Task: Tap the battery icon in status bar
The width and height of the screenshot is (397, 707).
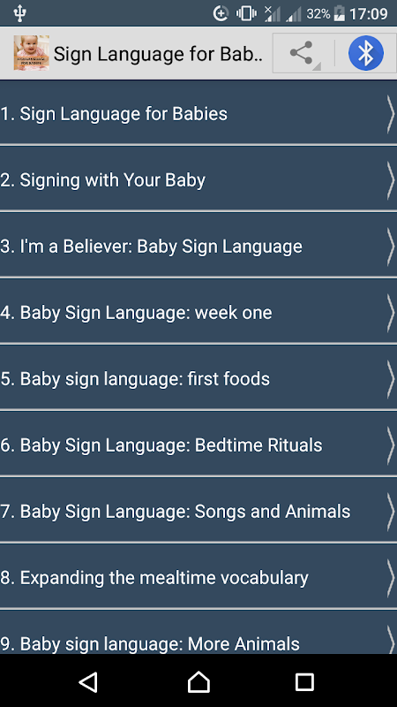Action: [339, 14]
